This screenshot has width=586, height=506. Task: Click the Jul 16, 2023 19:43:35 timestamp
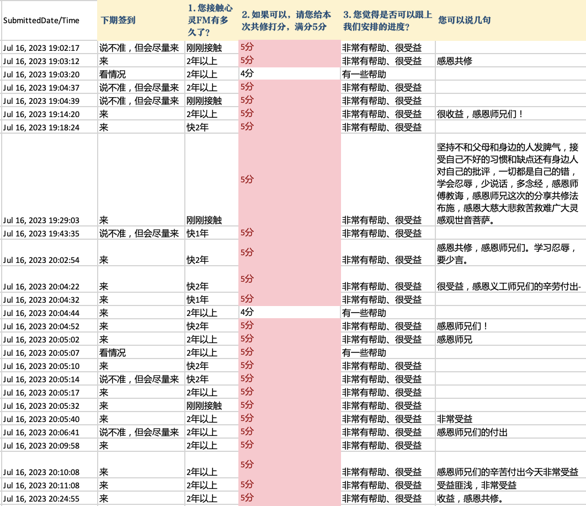pyautogui.click(x=41, y=234)
